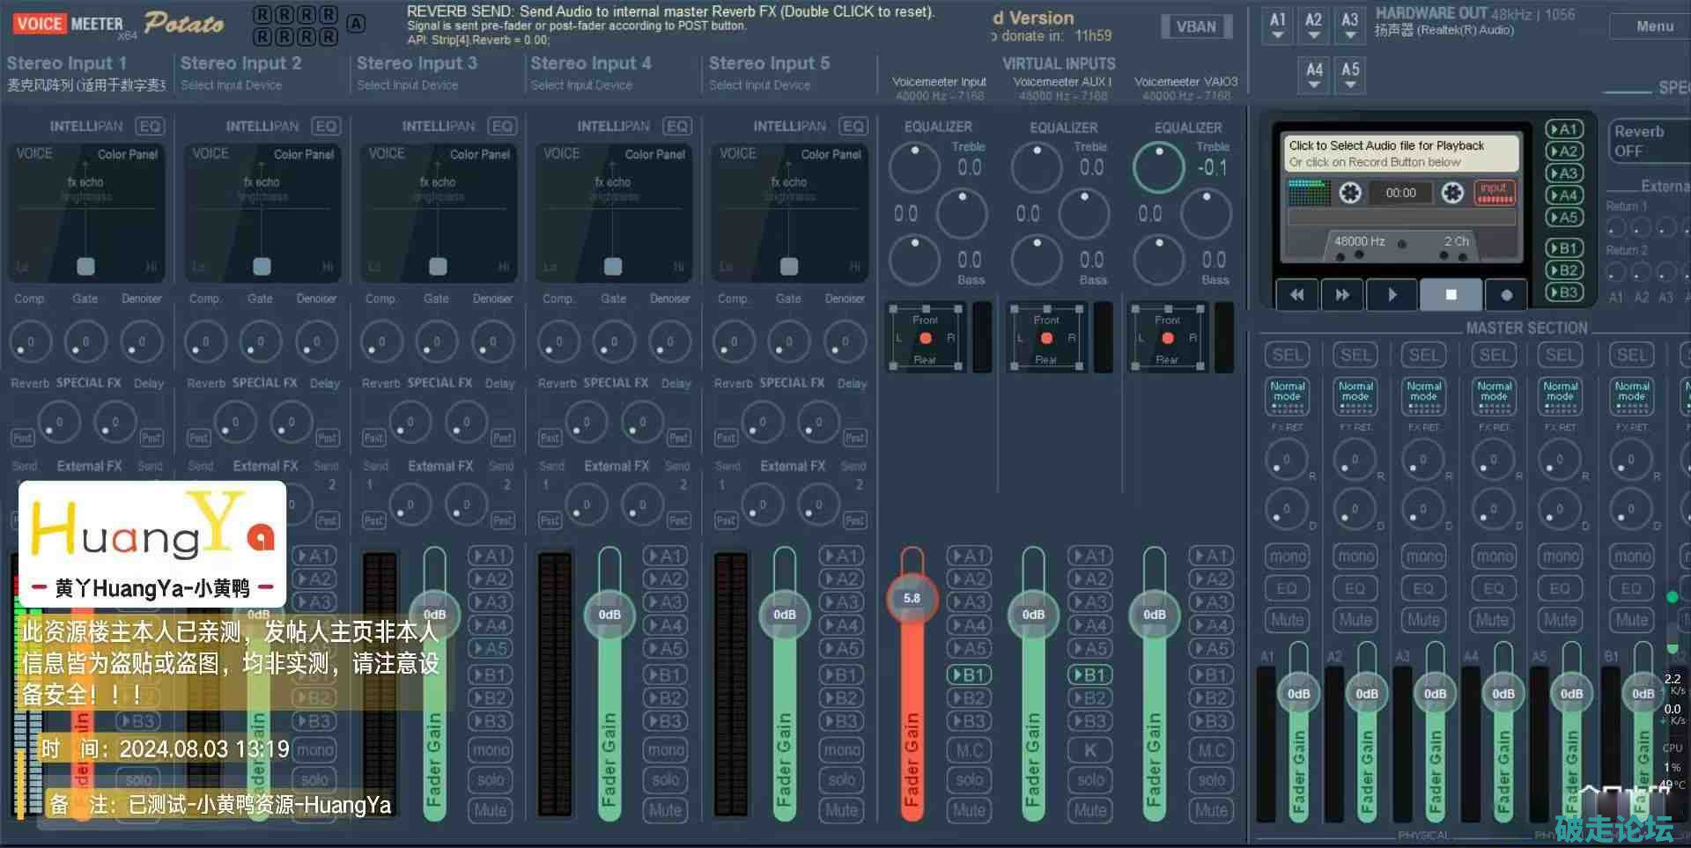Expand the A4 hardware output selector
1691x848 pixels.
[1314, 76]
